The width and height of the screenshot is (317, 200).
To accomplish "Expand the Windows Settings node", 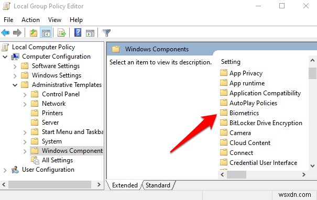I will pyautogui.click(x=15, y=76).
